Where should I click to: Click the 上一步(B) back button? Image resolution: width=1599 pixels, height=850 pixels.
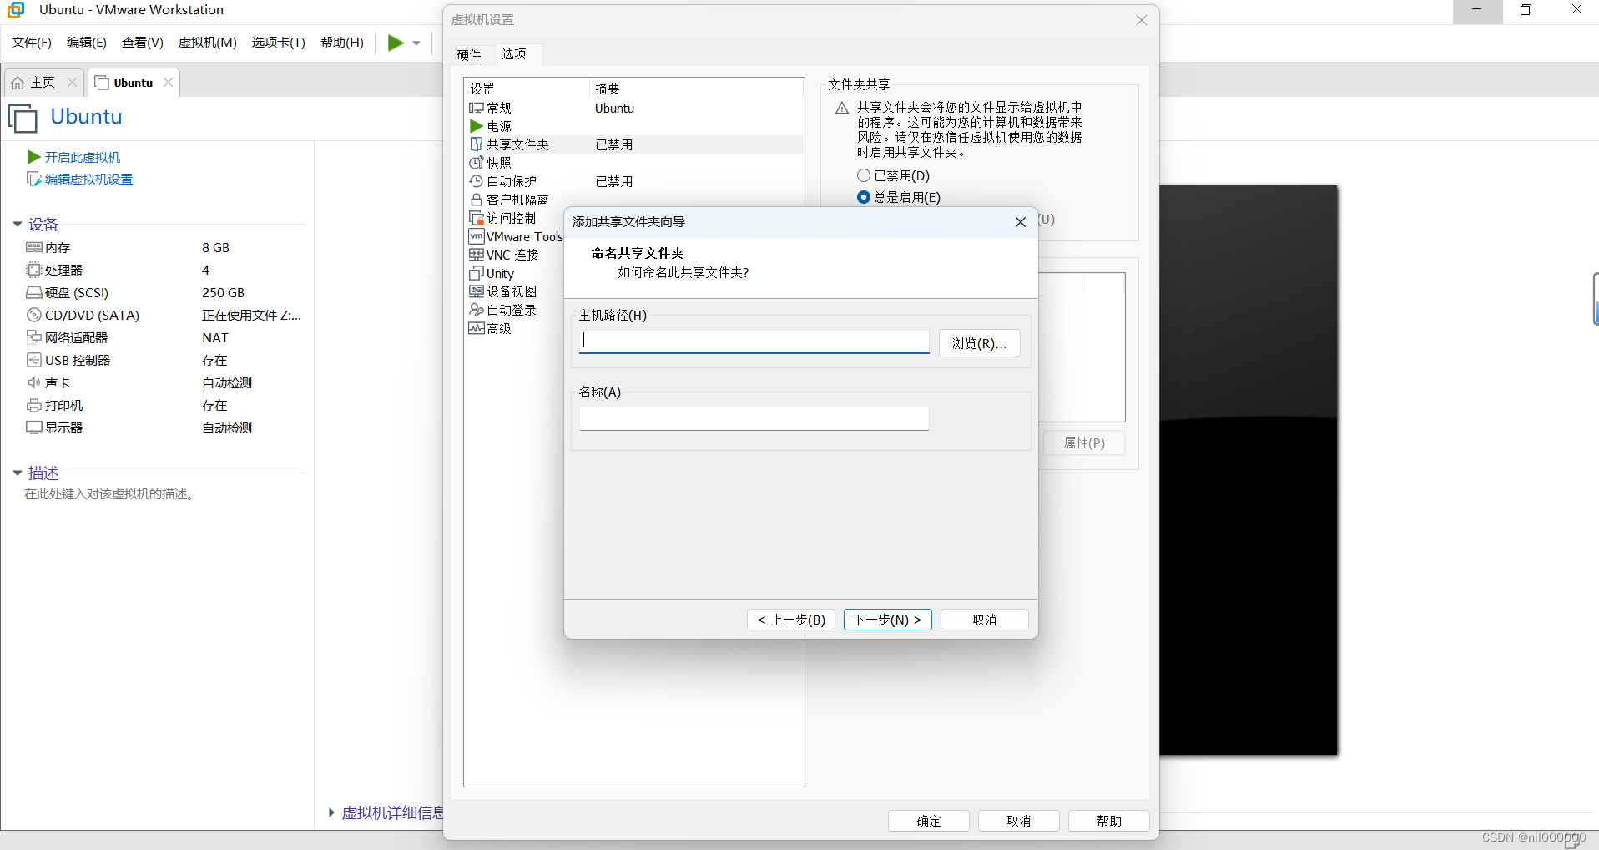791,620
